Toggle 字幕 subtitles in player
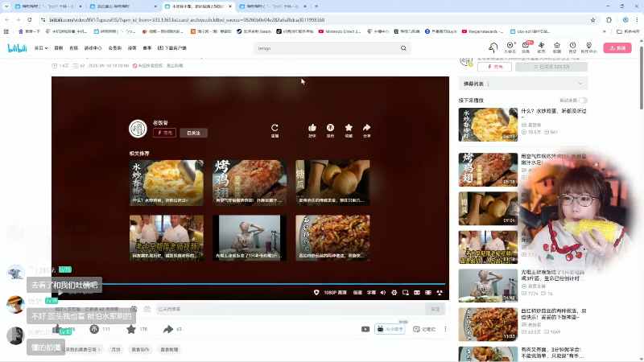Image resolution: width=644 pixels, height=362 pixels. 371,293
